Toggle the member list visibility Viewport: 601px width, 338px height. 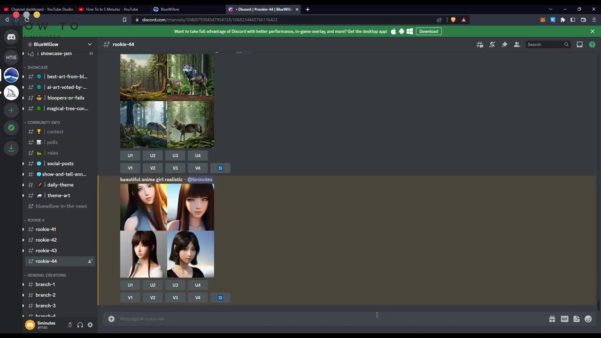pyautogui.click(x=517, y=45)
